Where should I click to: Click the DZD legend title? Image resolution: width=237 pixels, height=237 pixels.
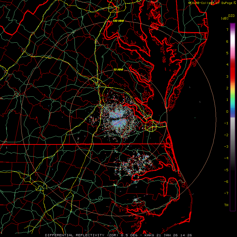231,16
